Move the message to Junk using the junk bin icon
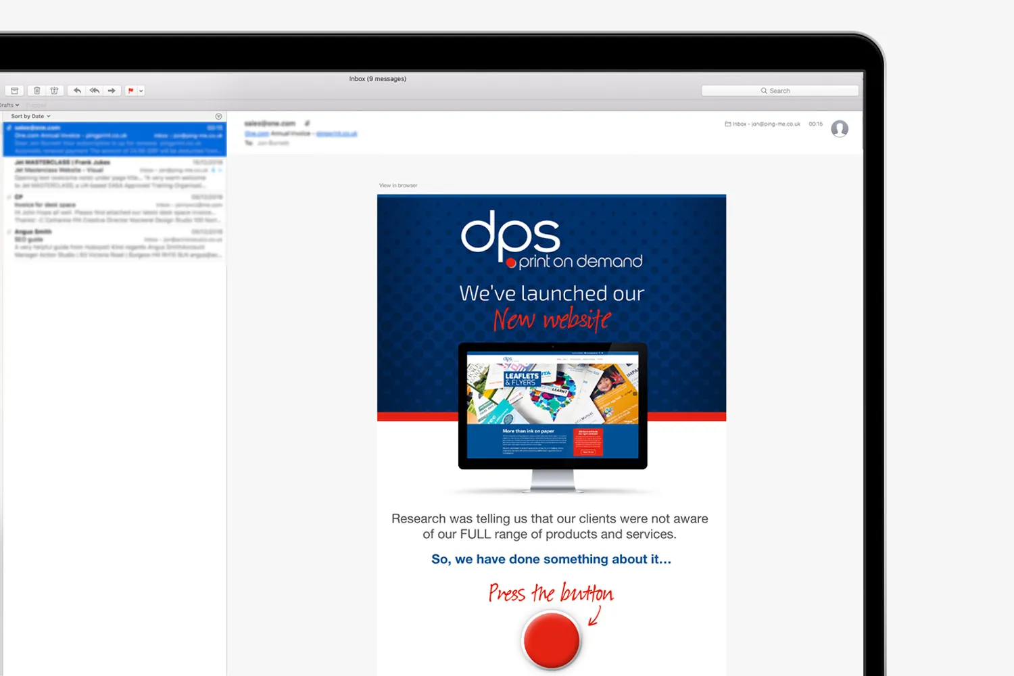 (55, 91)
